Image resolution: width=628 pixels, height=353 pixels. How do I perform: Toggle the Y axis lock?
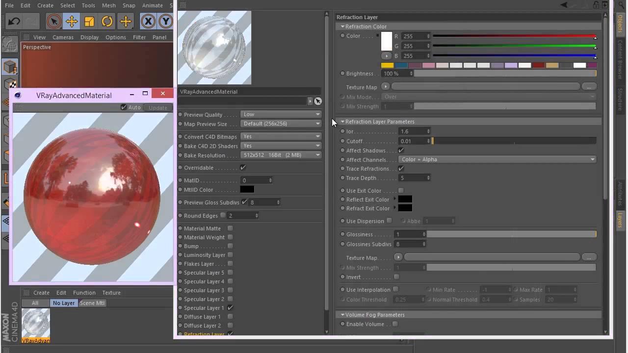(x=166, y=21)
